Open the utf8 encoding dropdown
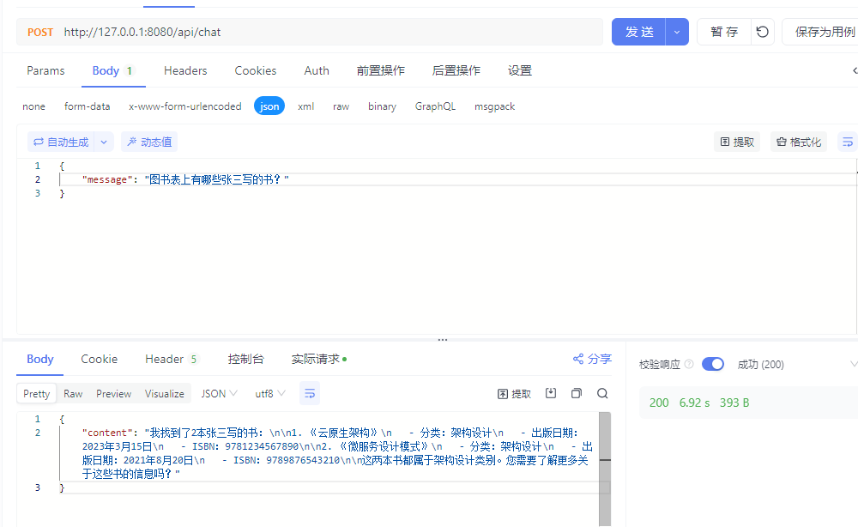Image resolution: width=858 pixels, height=527 pixels. click(270, 393)
